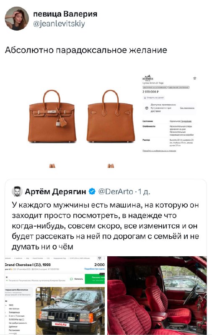The width and height of the screenshot is (212, 335).
Task: Click the green show phone button
Action: tap(95, 279)
